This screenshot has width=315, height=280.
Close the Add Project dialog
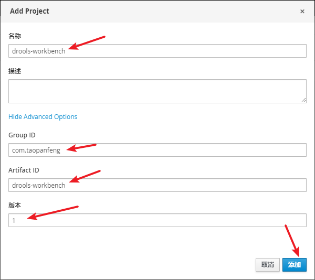tap(302, 11)
